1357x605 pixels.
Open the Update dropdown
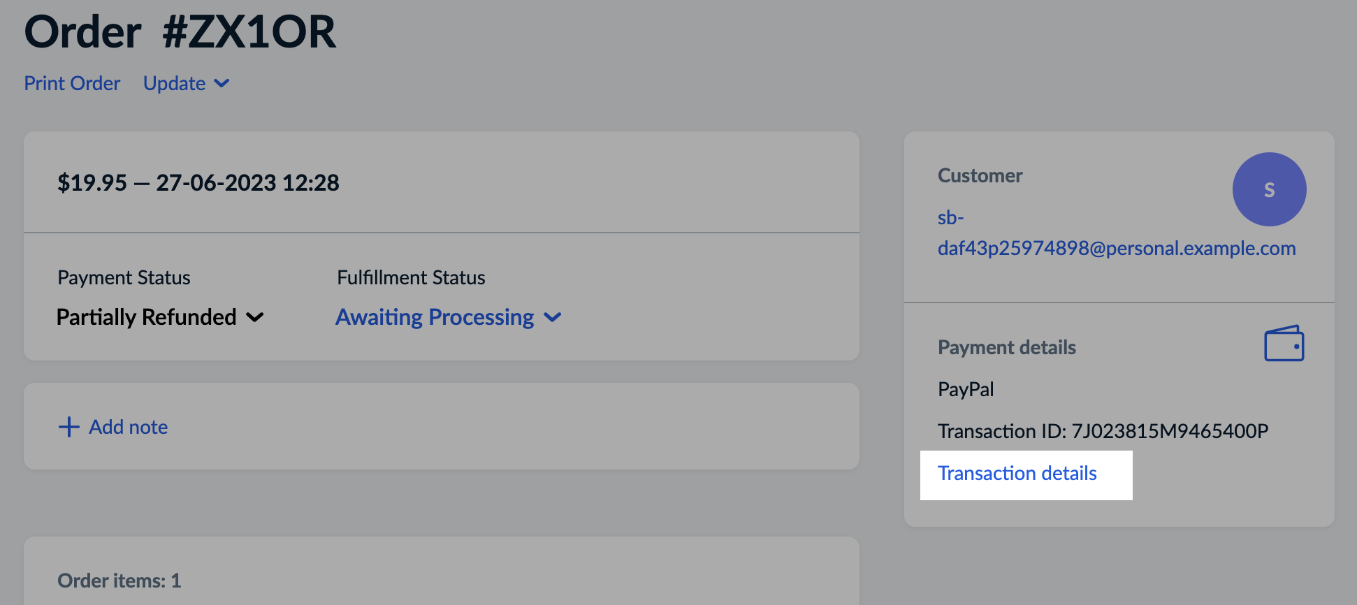pos(185,83)
